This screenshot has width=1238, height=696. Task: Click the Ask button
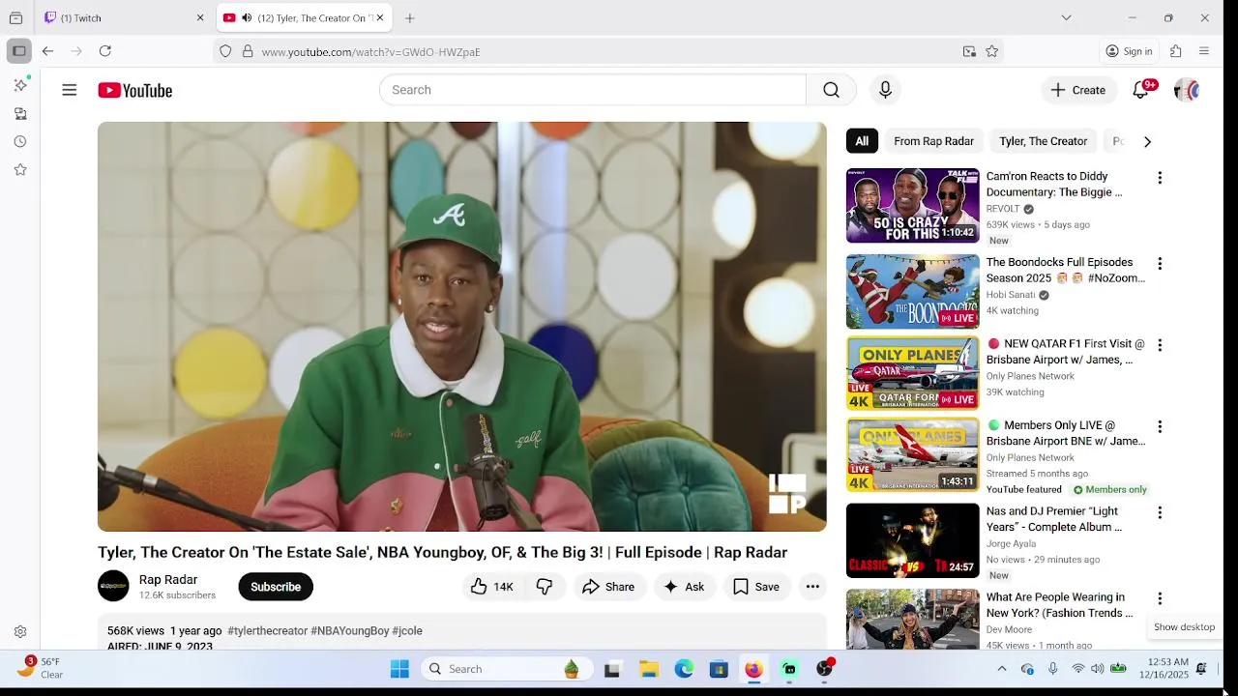[x=684, y=587]
